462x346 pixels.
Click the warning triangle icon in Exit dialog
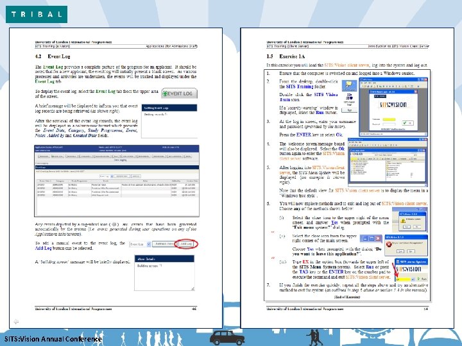point(403,220)
